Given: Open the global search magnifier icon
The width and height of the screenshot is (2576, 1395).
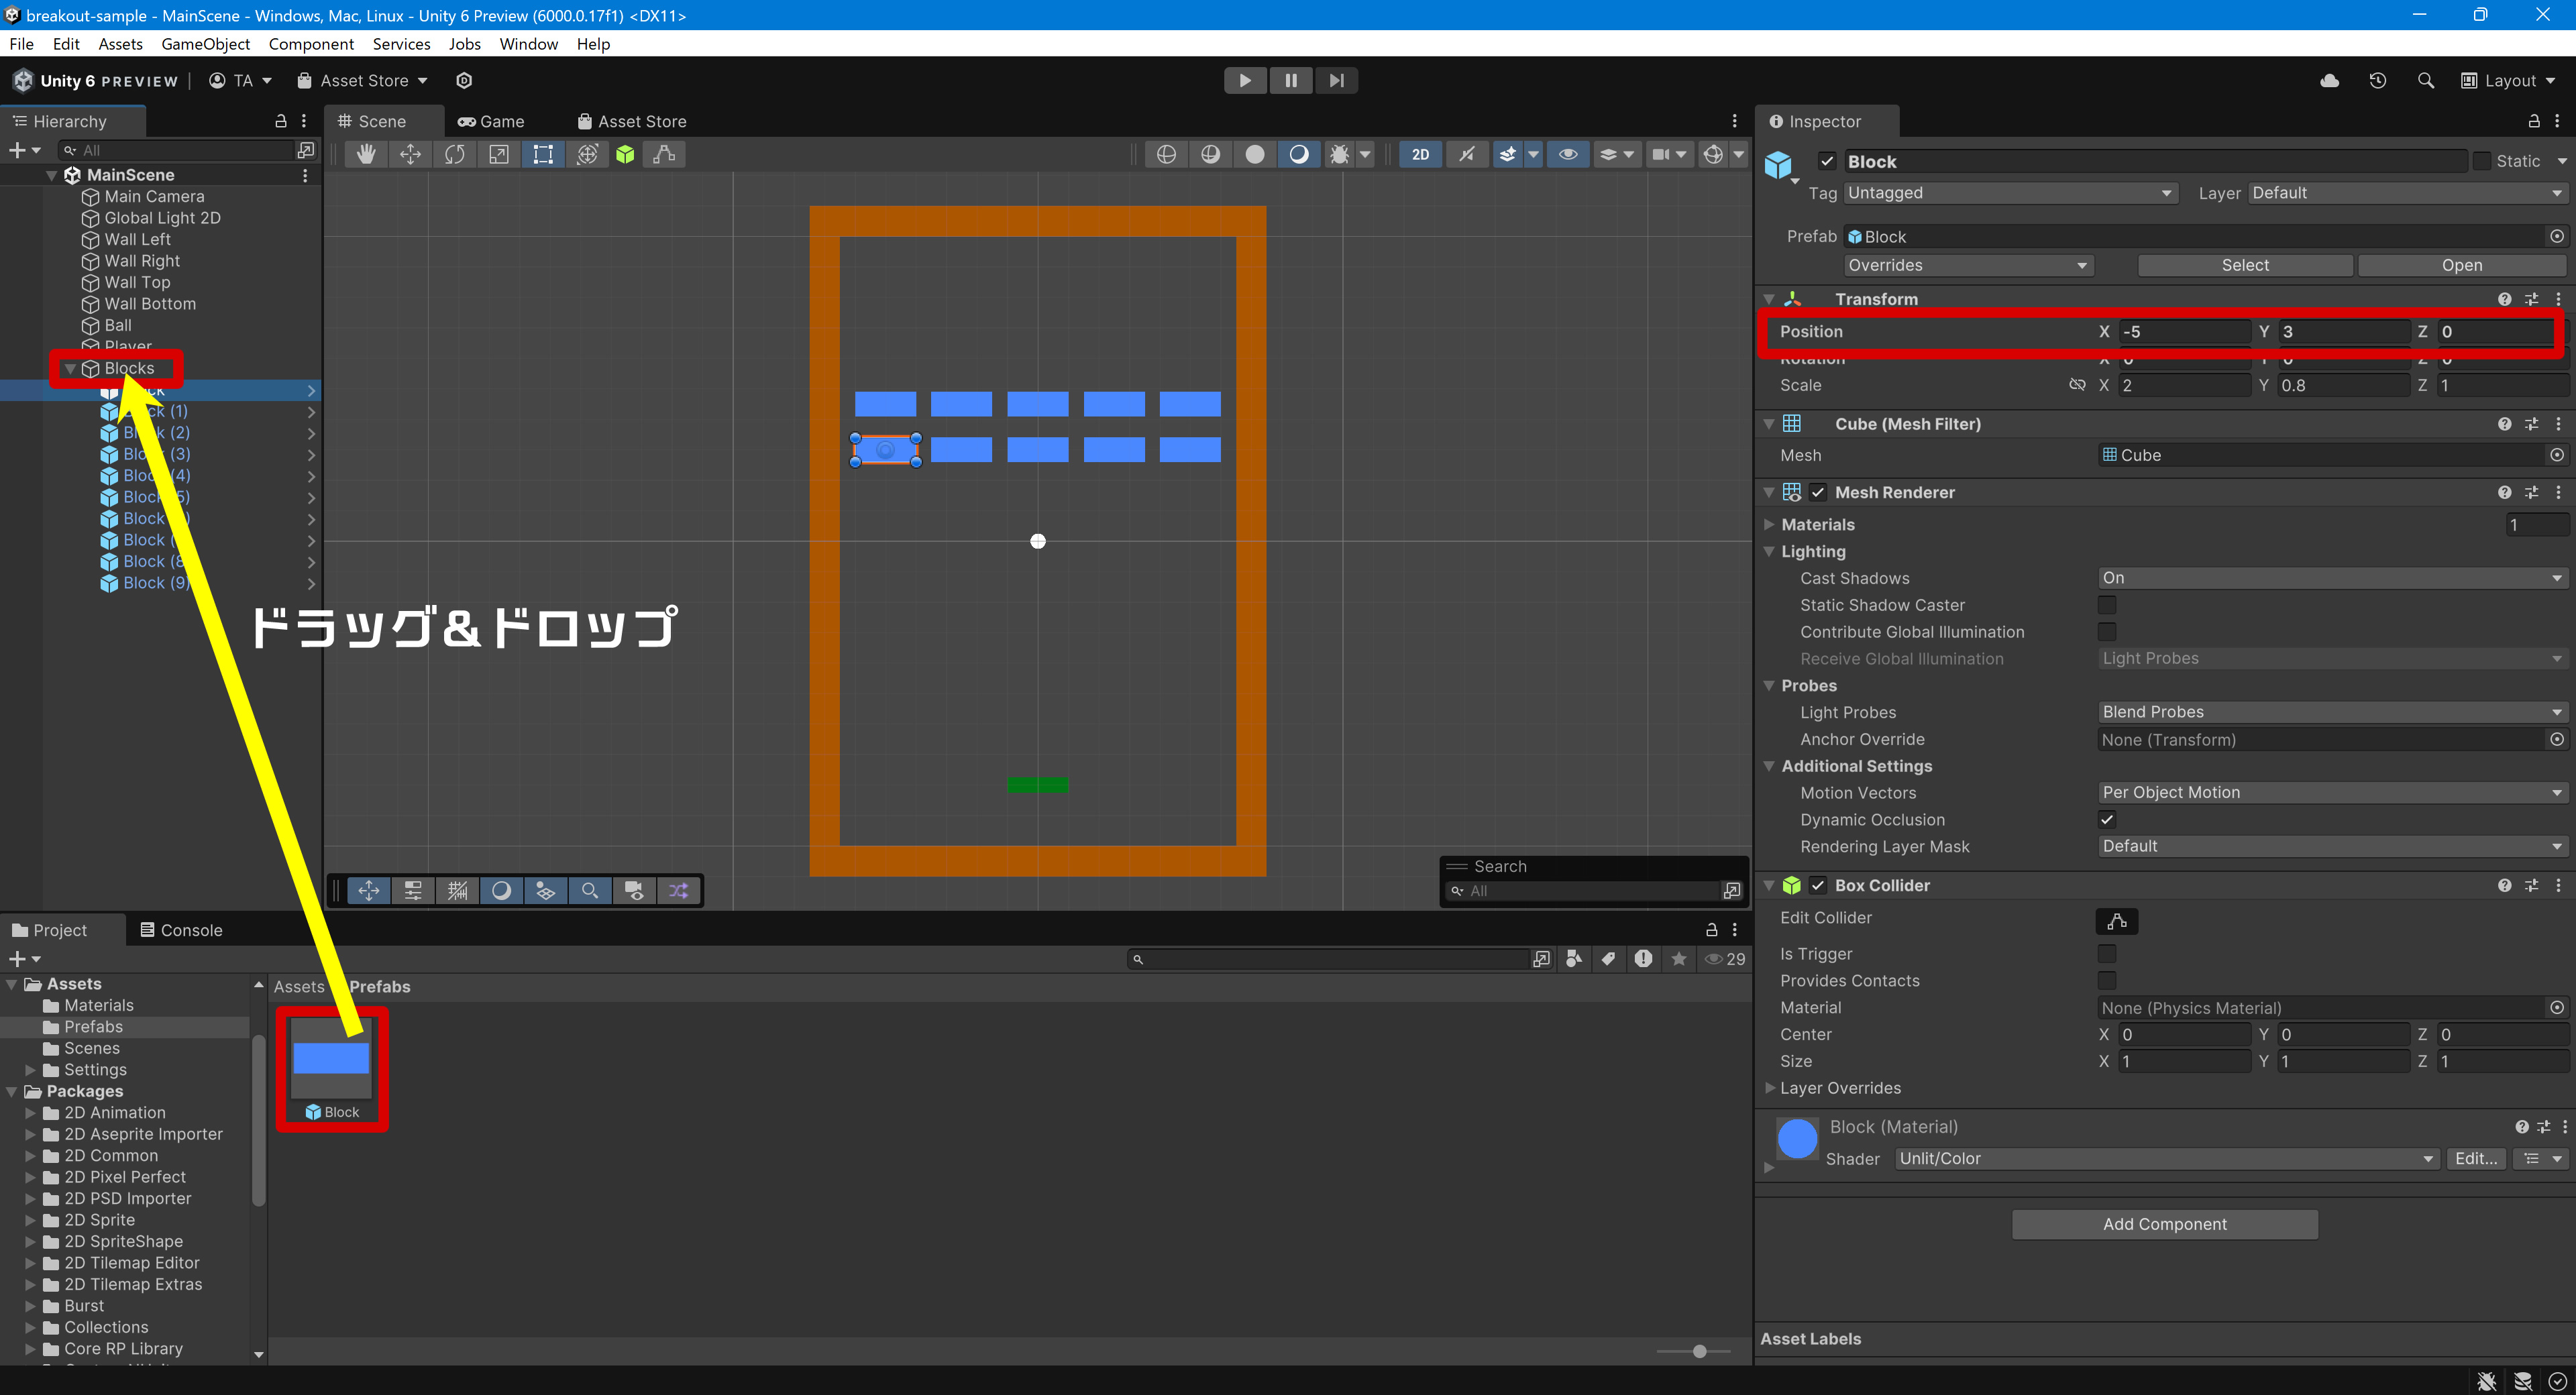Looking at the screenshot, I should [2425, 80].
